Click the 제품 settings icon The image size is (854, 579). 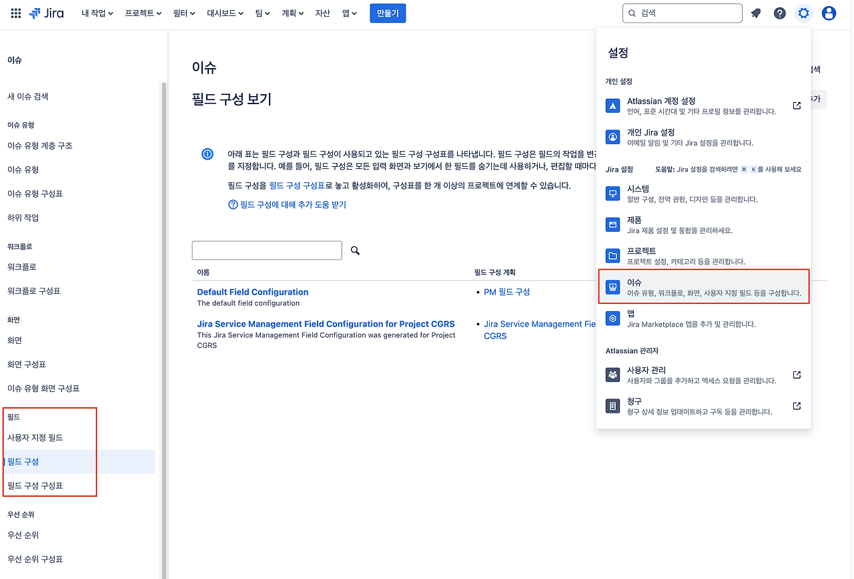click(x=612, y=224)
